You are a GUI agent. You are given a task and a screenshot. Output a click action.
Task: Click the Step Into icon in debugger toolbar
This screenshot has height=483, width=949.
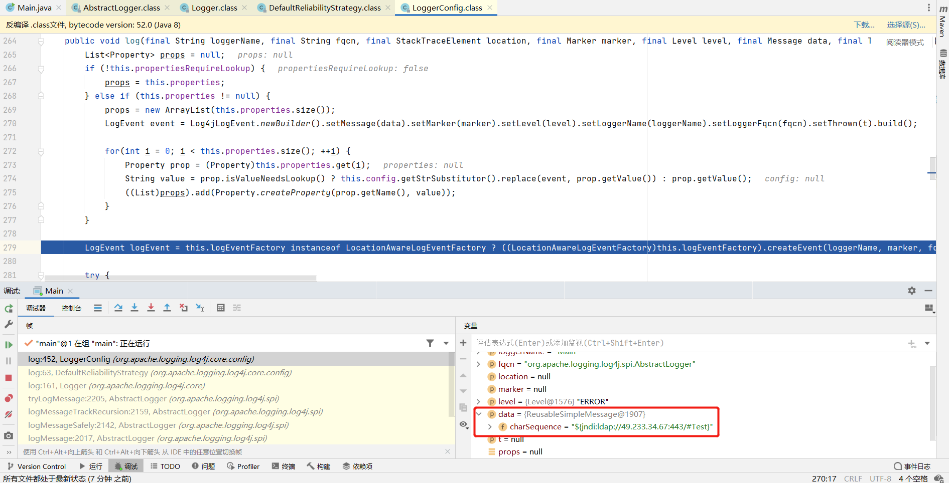[134, 308]
